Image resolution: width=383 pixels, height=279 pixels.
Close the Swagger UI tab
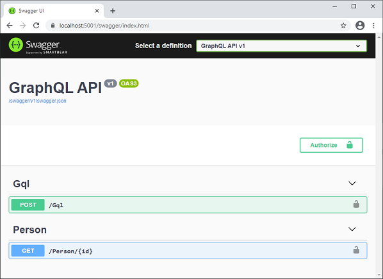click(97, 11)
